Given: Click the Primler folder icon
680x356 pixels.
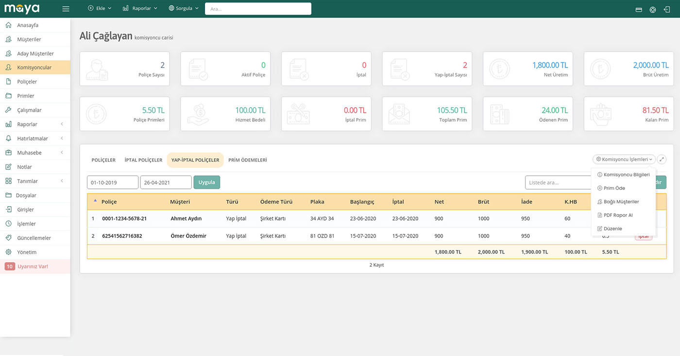Looking at the screenshot, I should point(8,96).
